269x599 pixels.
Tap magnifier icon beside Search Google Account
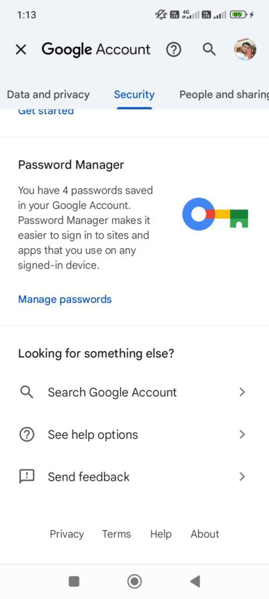coord(27,393)
